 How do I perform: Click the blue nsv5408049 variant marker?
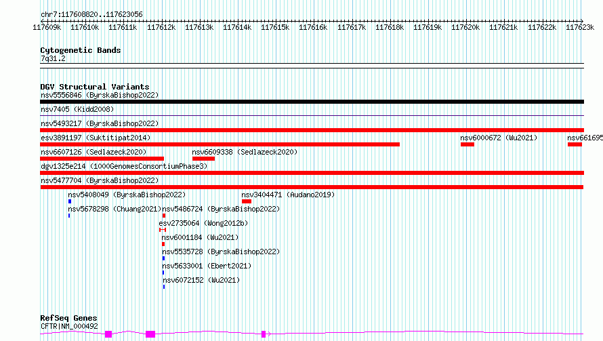click(x=70, y=201)
